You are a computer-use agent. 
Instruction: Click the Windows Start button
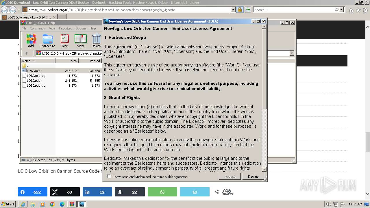point(8,204)
